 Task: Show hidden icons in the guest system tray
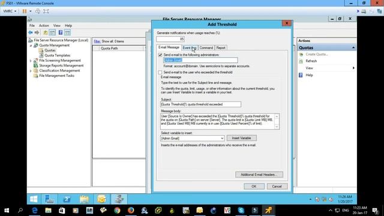click(x=310, y=199)
